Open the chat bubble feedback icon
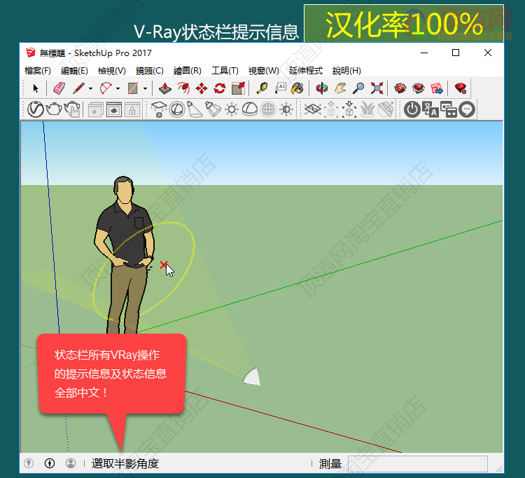The width and height of the screenshot is (525, 478). pos(467,109)
